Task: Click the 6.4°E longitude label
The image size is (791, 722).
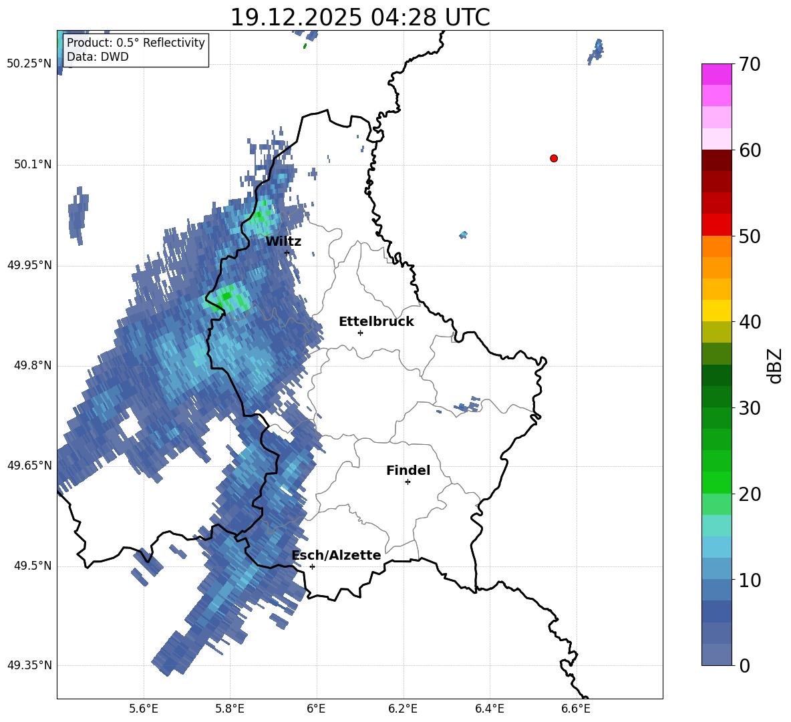Action: [x=489, y=709]
